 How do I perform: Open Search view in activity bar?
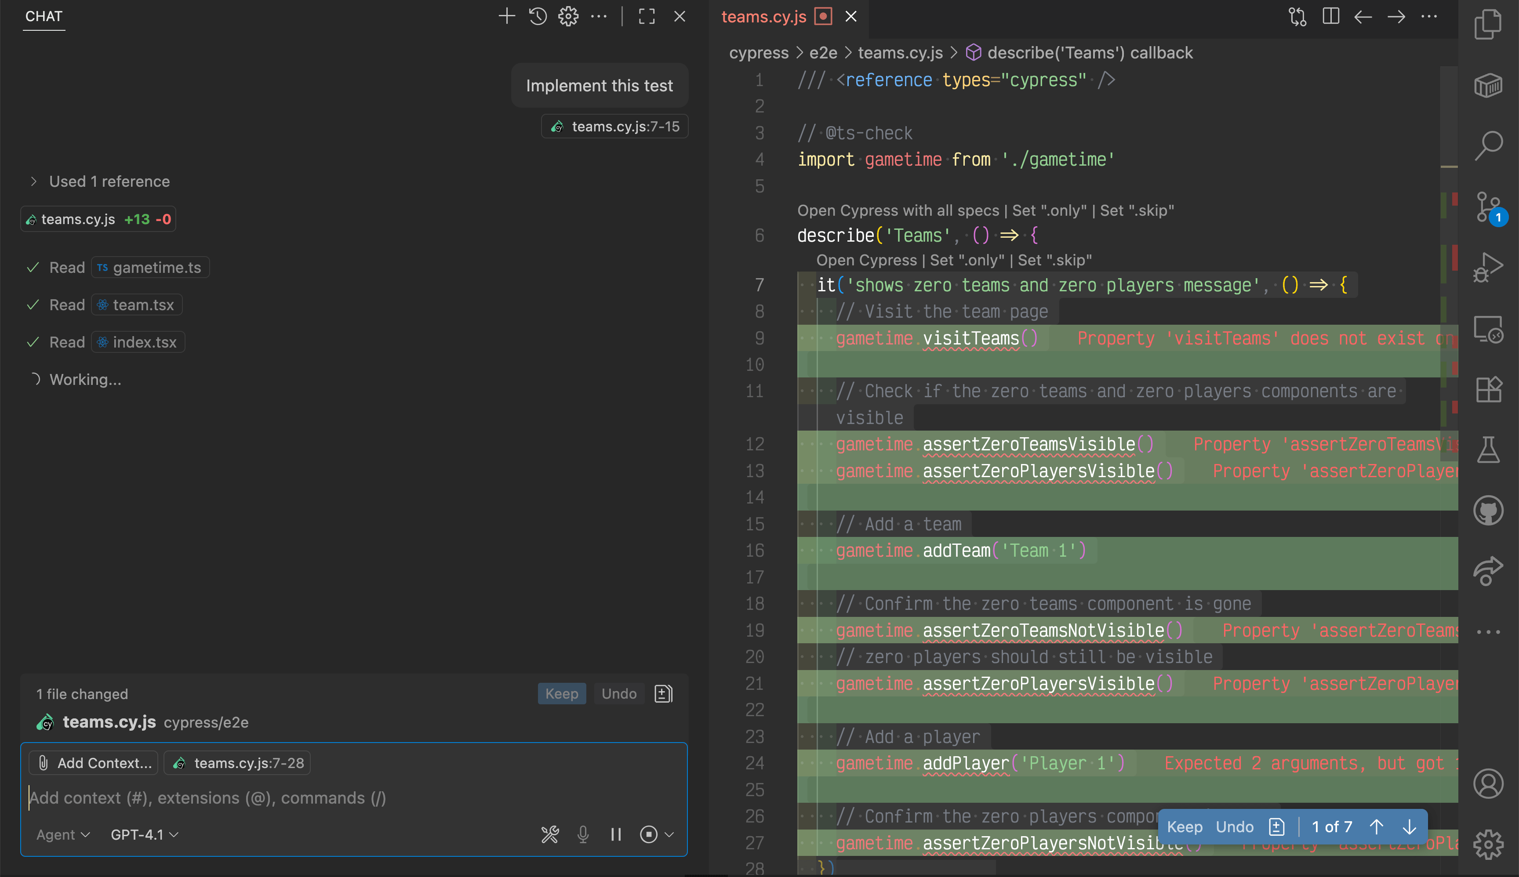click(x=1488, y=145)
